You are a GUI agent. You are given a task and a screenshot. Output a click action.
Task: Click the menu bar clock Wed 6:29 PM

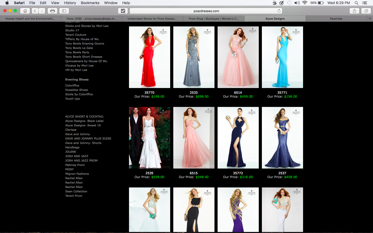(339, 3)
